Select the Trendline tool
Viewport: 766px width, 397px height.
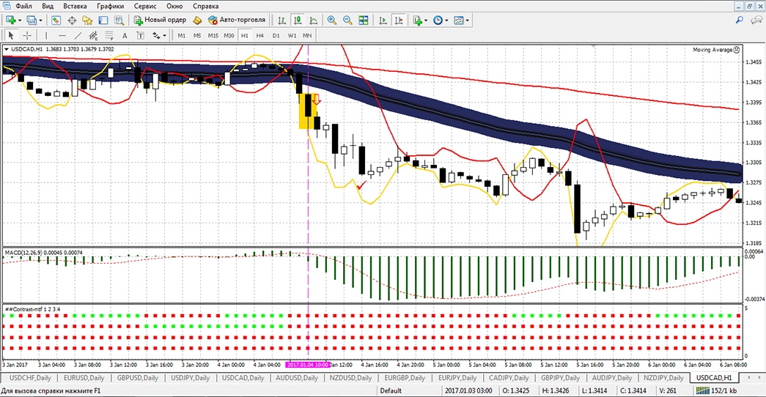tap(77, 35)
